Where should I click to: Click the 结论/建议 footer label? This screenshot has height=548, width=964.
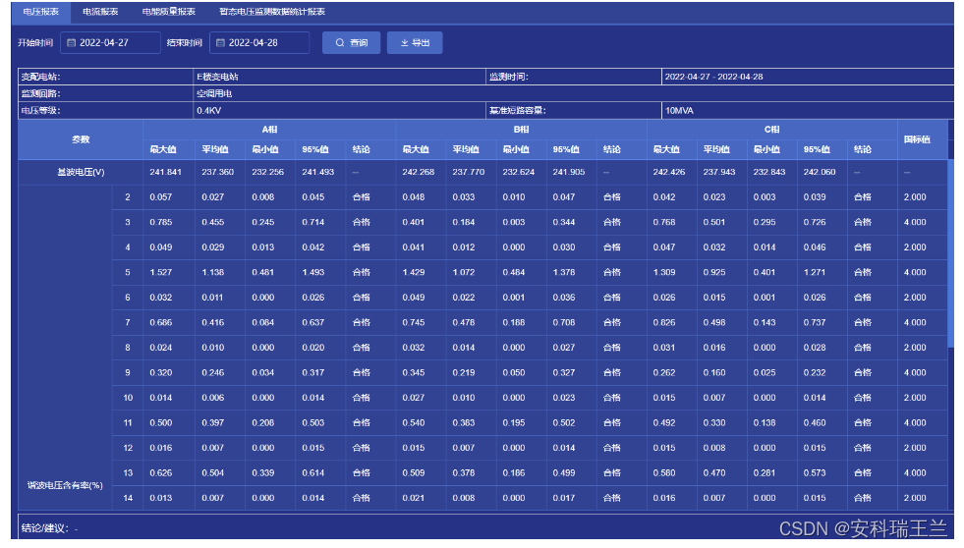[44, 528]
